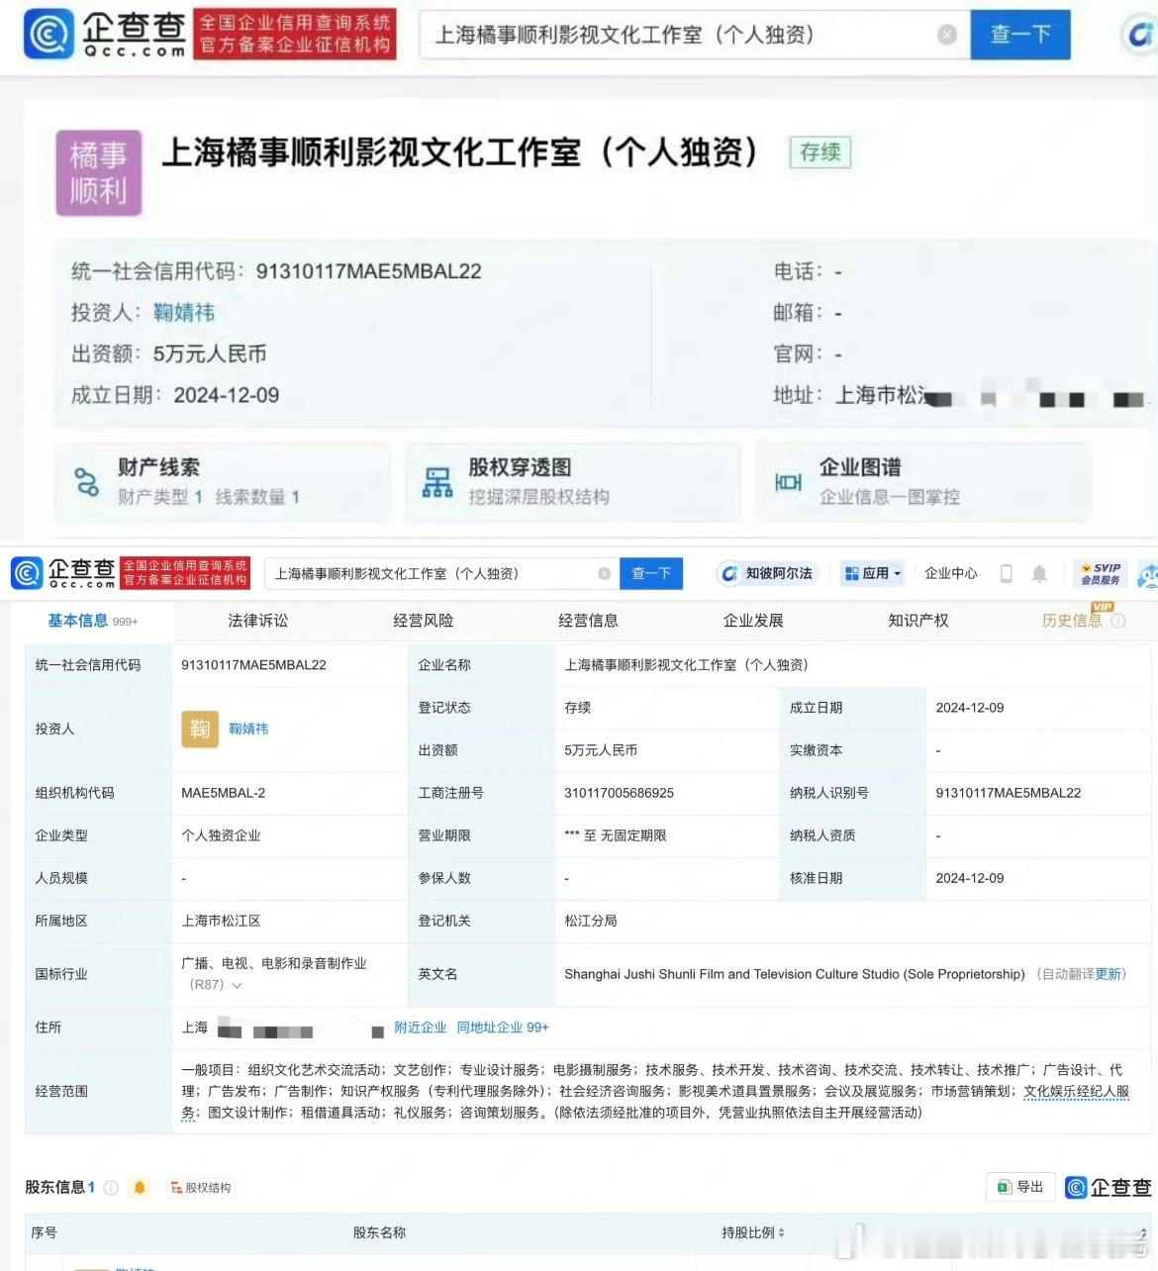
Task: Switch to the 基本信息 tab
Action: pyautogui.click(x=92, y=621)
